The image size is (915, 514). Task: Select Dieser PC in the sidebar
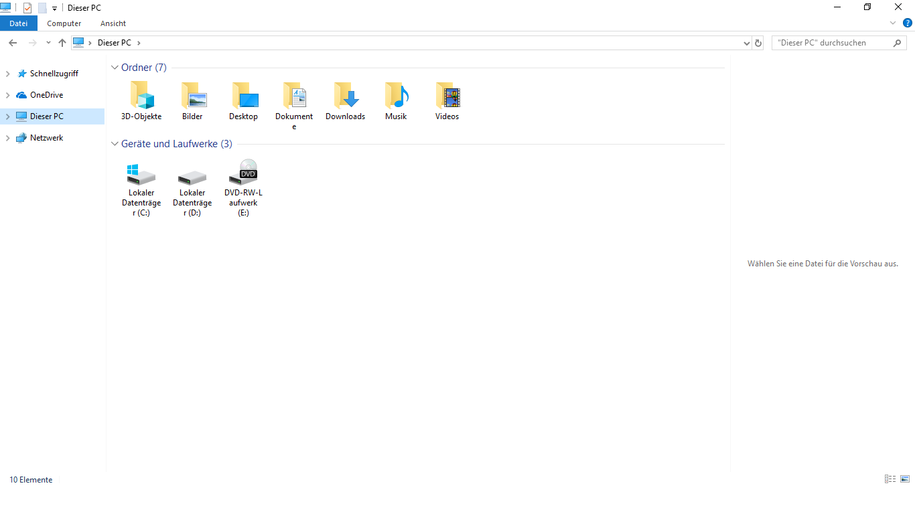(x=47, y=116)
